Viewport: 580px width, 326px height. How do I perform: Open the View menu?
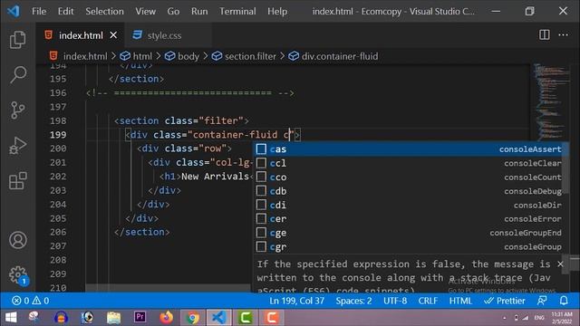point(145,11)
